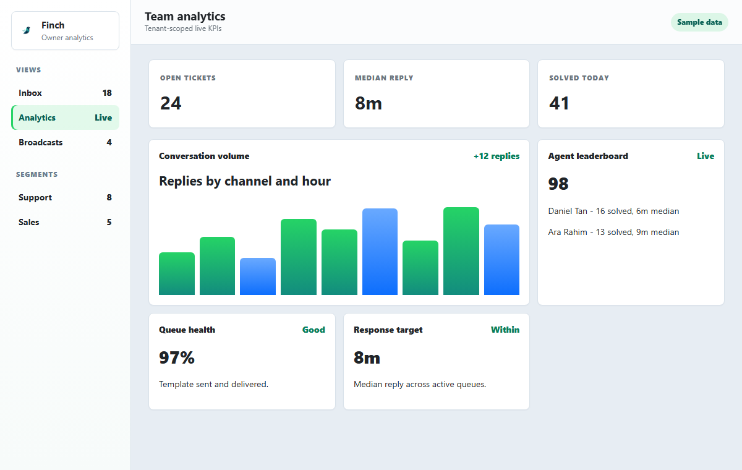Click the Finch bird logo icon
The height and width of the screenshot is (470, 742).
(x=27, y=30)
